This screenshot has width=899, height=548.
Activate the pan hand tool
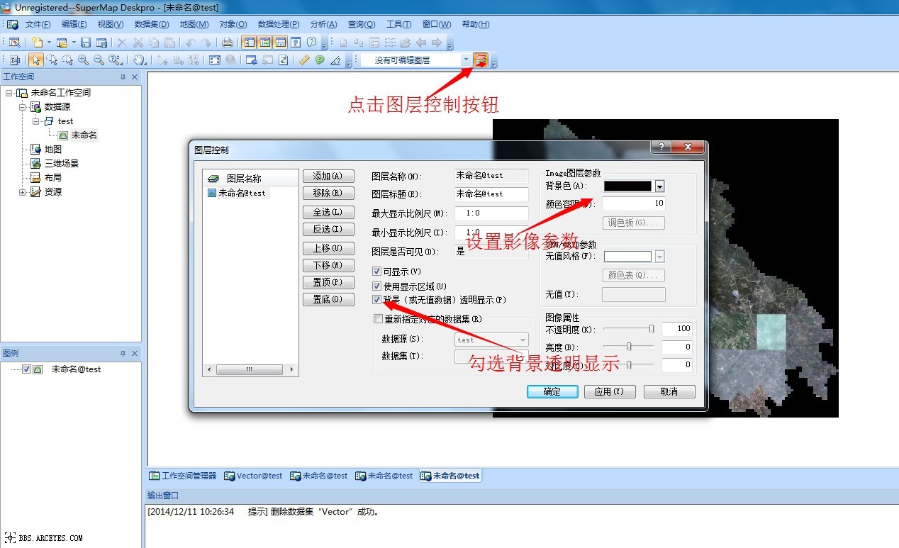[x=140, y=60]
